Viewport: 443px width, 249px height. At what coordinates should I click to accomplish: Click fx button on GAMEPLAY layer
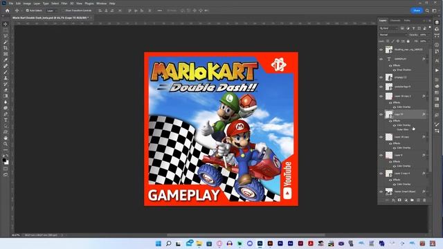424,59
